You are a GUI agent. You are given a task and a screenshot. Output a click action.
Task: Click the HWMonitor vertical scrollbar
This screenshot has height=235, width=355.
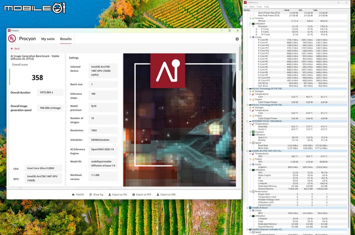tap(349, 144)
